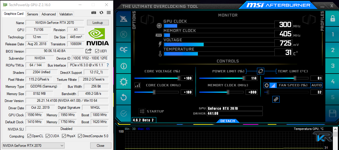Screen dimensions: 339x150
Task: Refresh GPU-Z data with the refresh icon
Action: (x=101, y=12)
